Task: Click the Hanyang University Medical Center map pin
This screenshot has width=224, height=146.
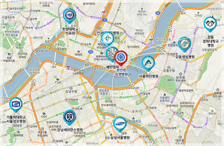Action: pyautogui.click(x=70, y=16)
